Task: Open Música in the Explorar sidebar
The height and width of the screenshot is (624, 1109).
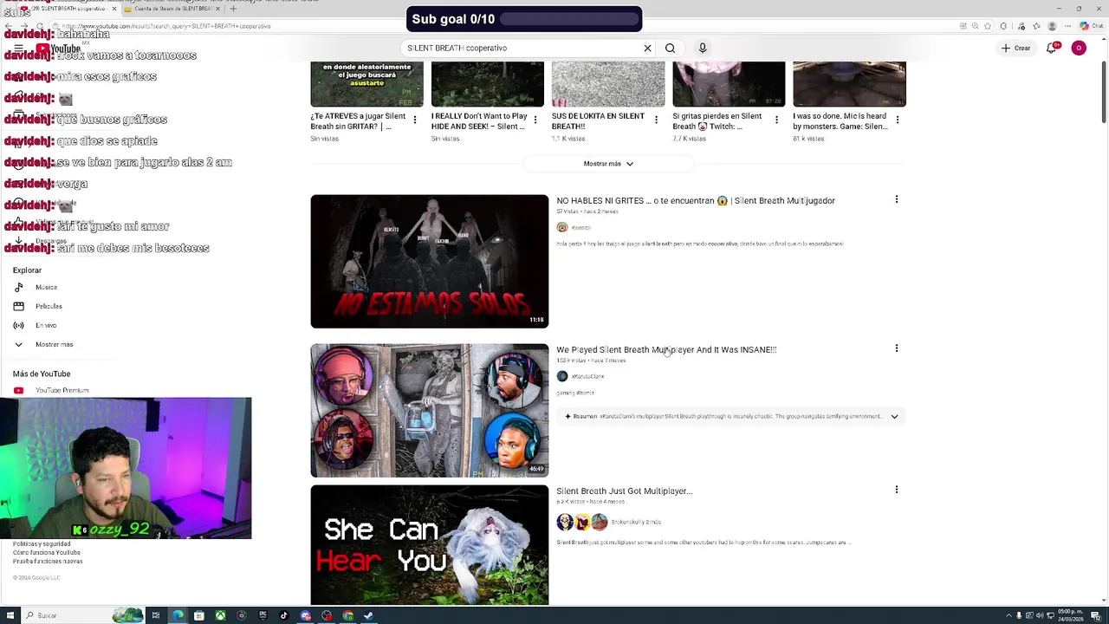Action: pos(46,287)
